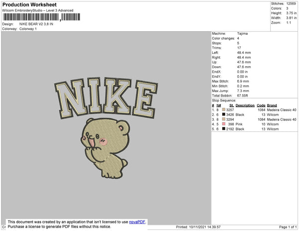
Task: Select the design barcode
Action: [41, 17]
